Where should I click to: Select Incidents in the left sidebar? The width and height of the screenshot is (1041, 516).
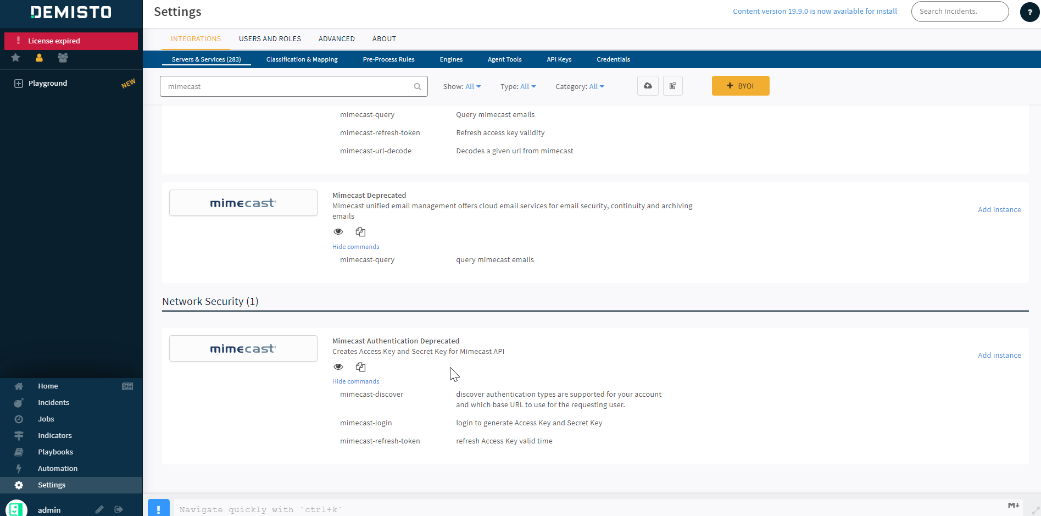tap(53, 402)
